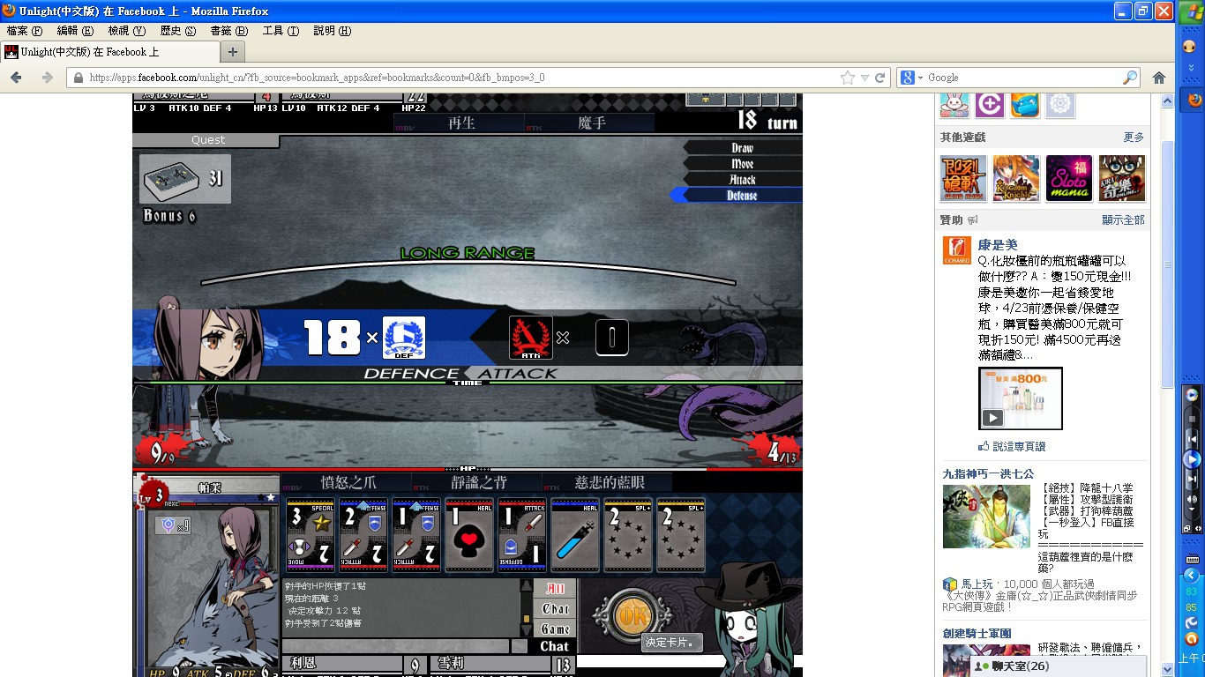Click the 憤怒之爪 skill label

click(x=348, y=482)
